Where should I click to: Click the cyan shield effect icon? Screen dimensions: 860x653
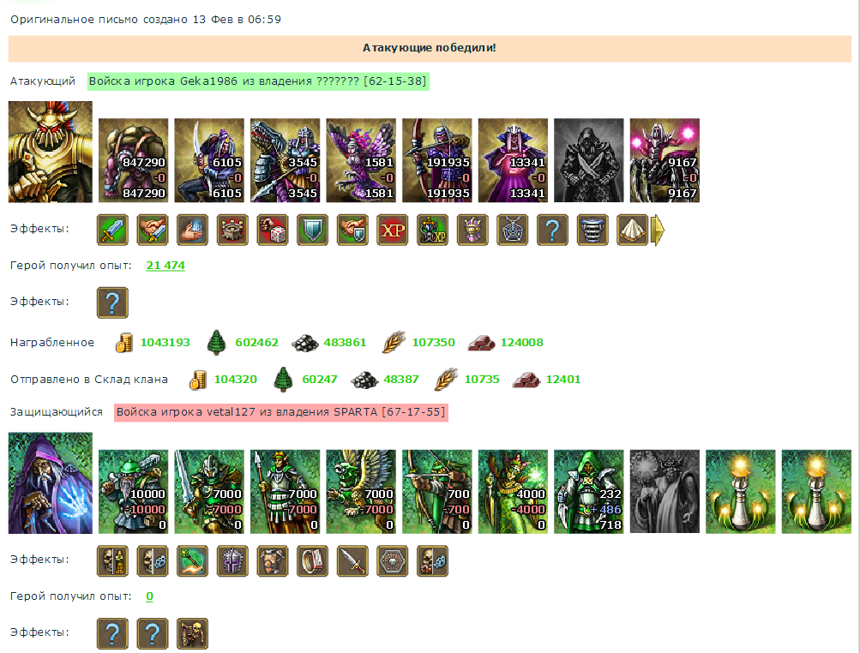point(313,230)
